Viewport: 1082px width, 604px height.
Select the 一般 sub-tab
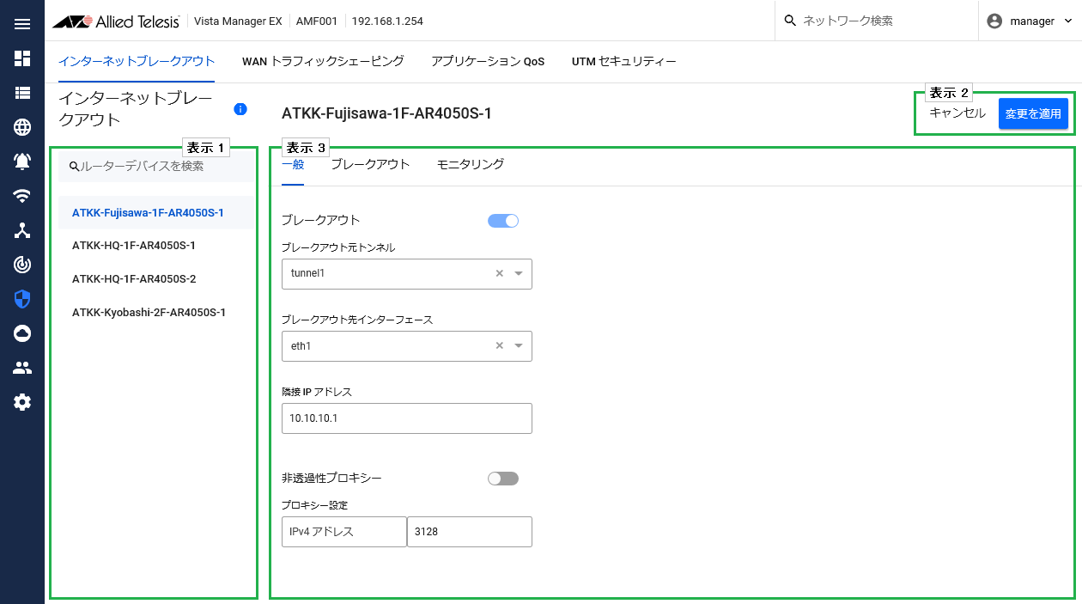pyautogui.click(x=293, y=164)
